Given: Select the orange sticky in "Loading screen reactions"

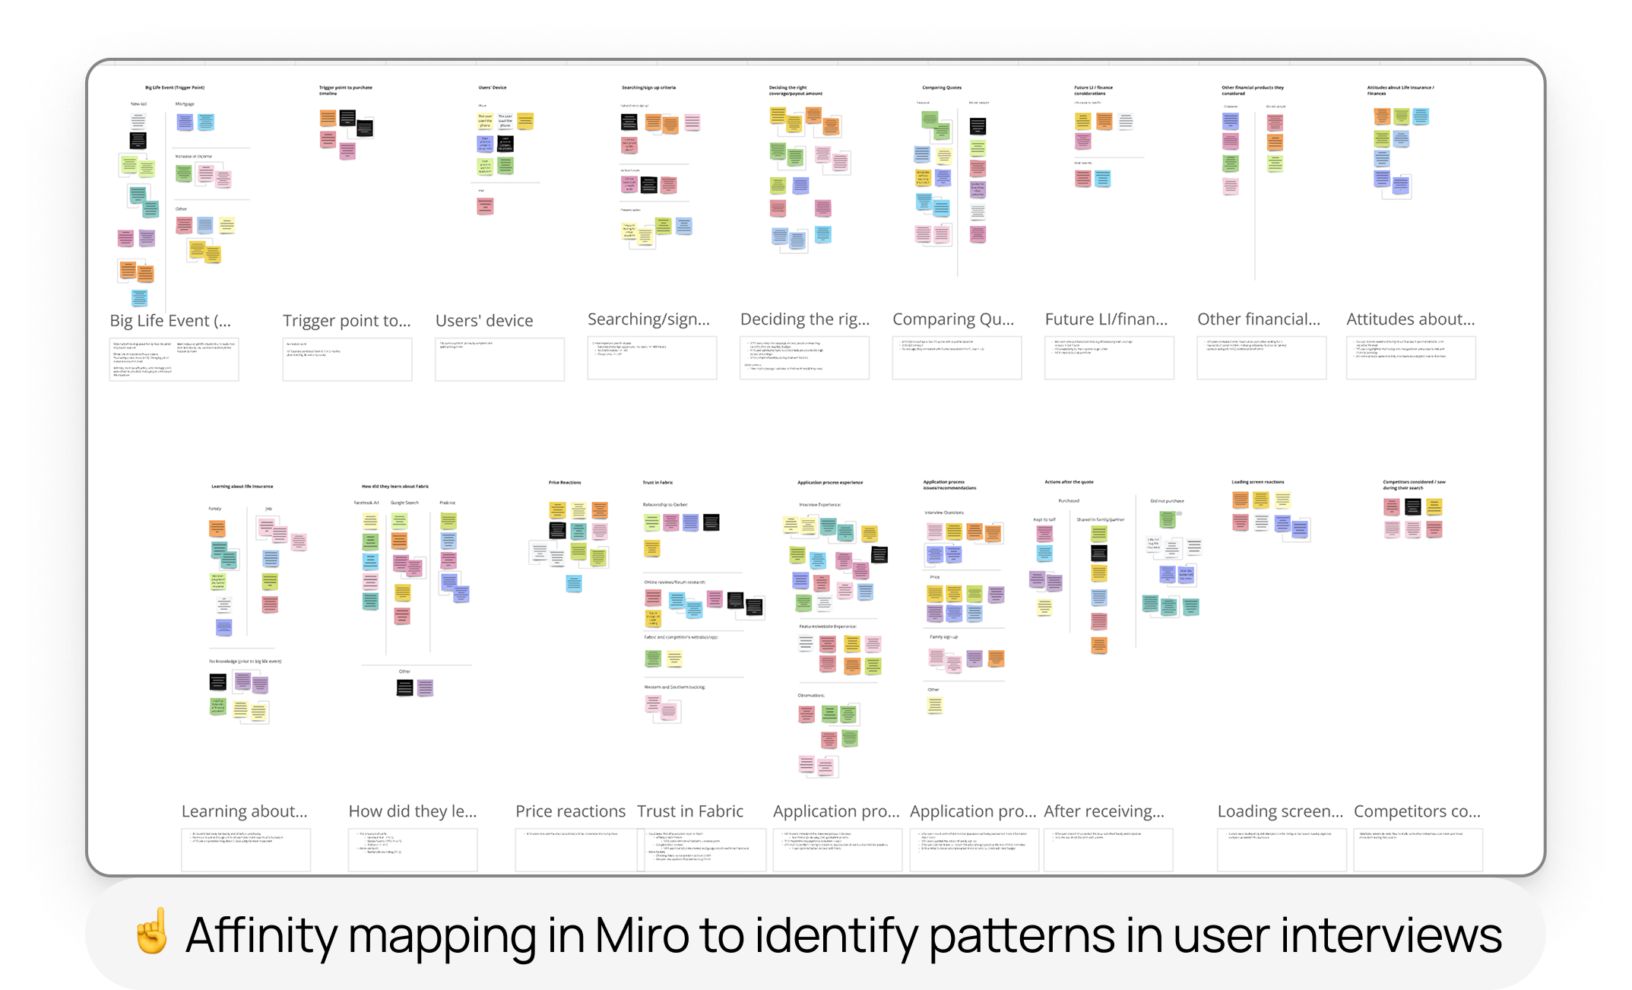Looking at the screenshot, I should [1241, 500].
